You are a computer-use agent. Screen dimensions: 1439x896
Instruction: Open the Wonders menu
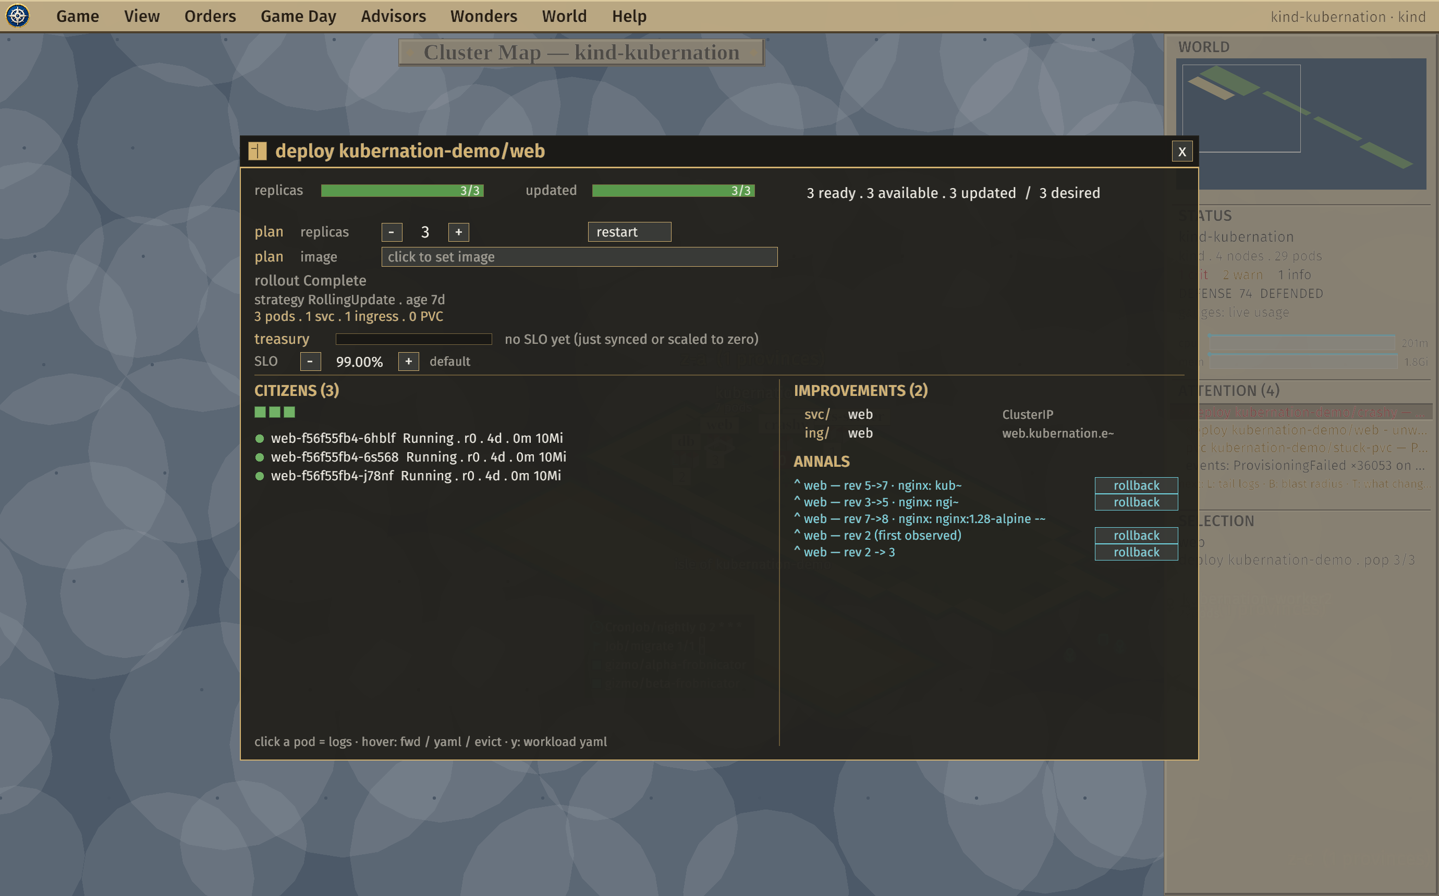click(x=483, y=16)
